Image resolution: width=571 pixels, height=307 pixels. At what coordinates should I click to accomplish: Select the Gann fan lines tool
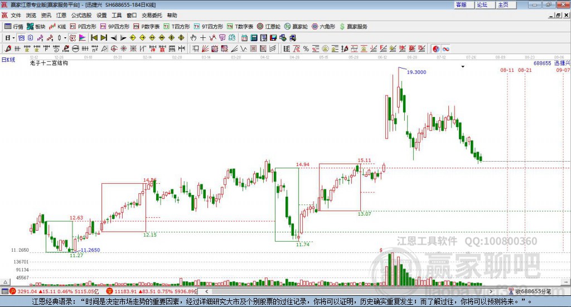pos(205,48)
